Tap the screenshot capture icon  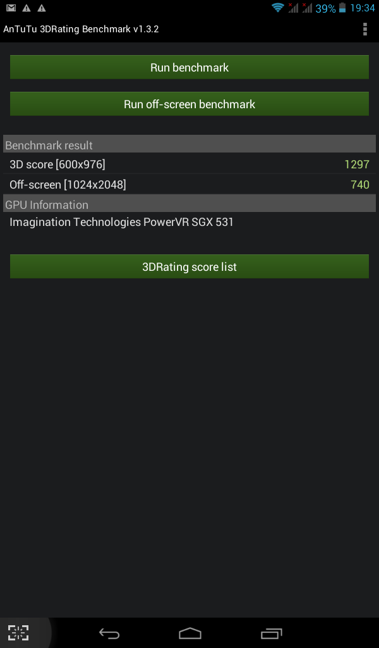(x=18, y=632)
